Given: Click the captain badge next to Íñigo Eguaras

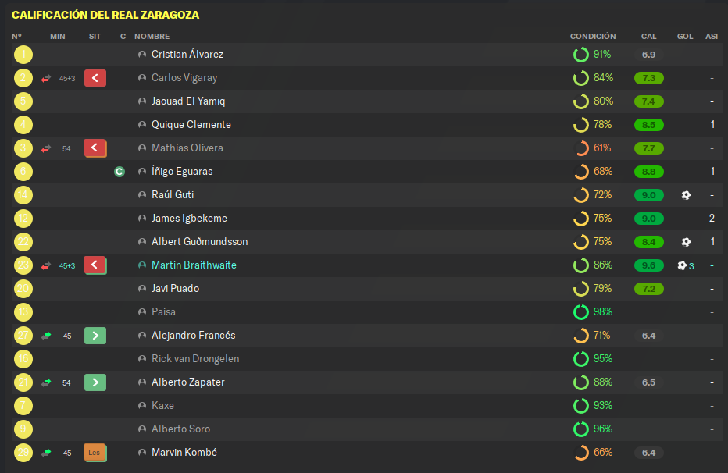Looking at the screenshot, I should [x=120, y=172].
